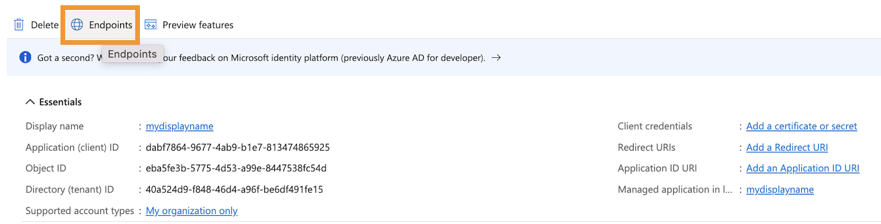Click the feedback banner message text
The width and height of the screenshot is (881, 224).
[x=262, y=58]
